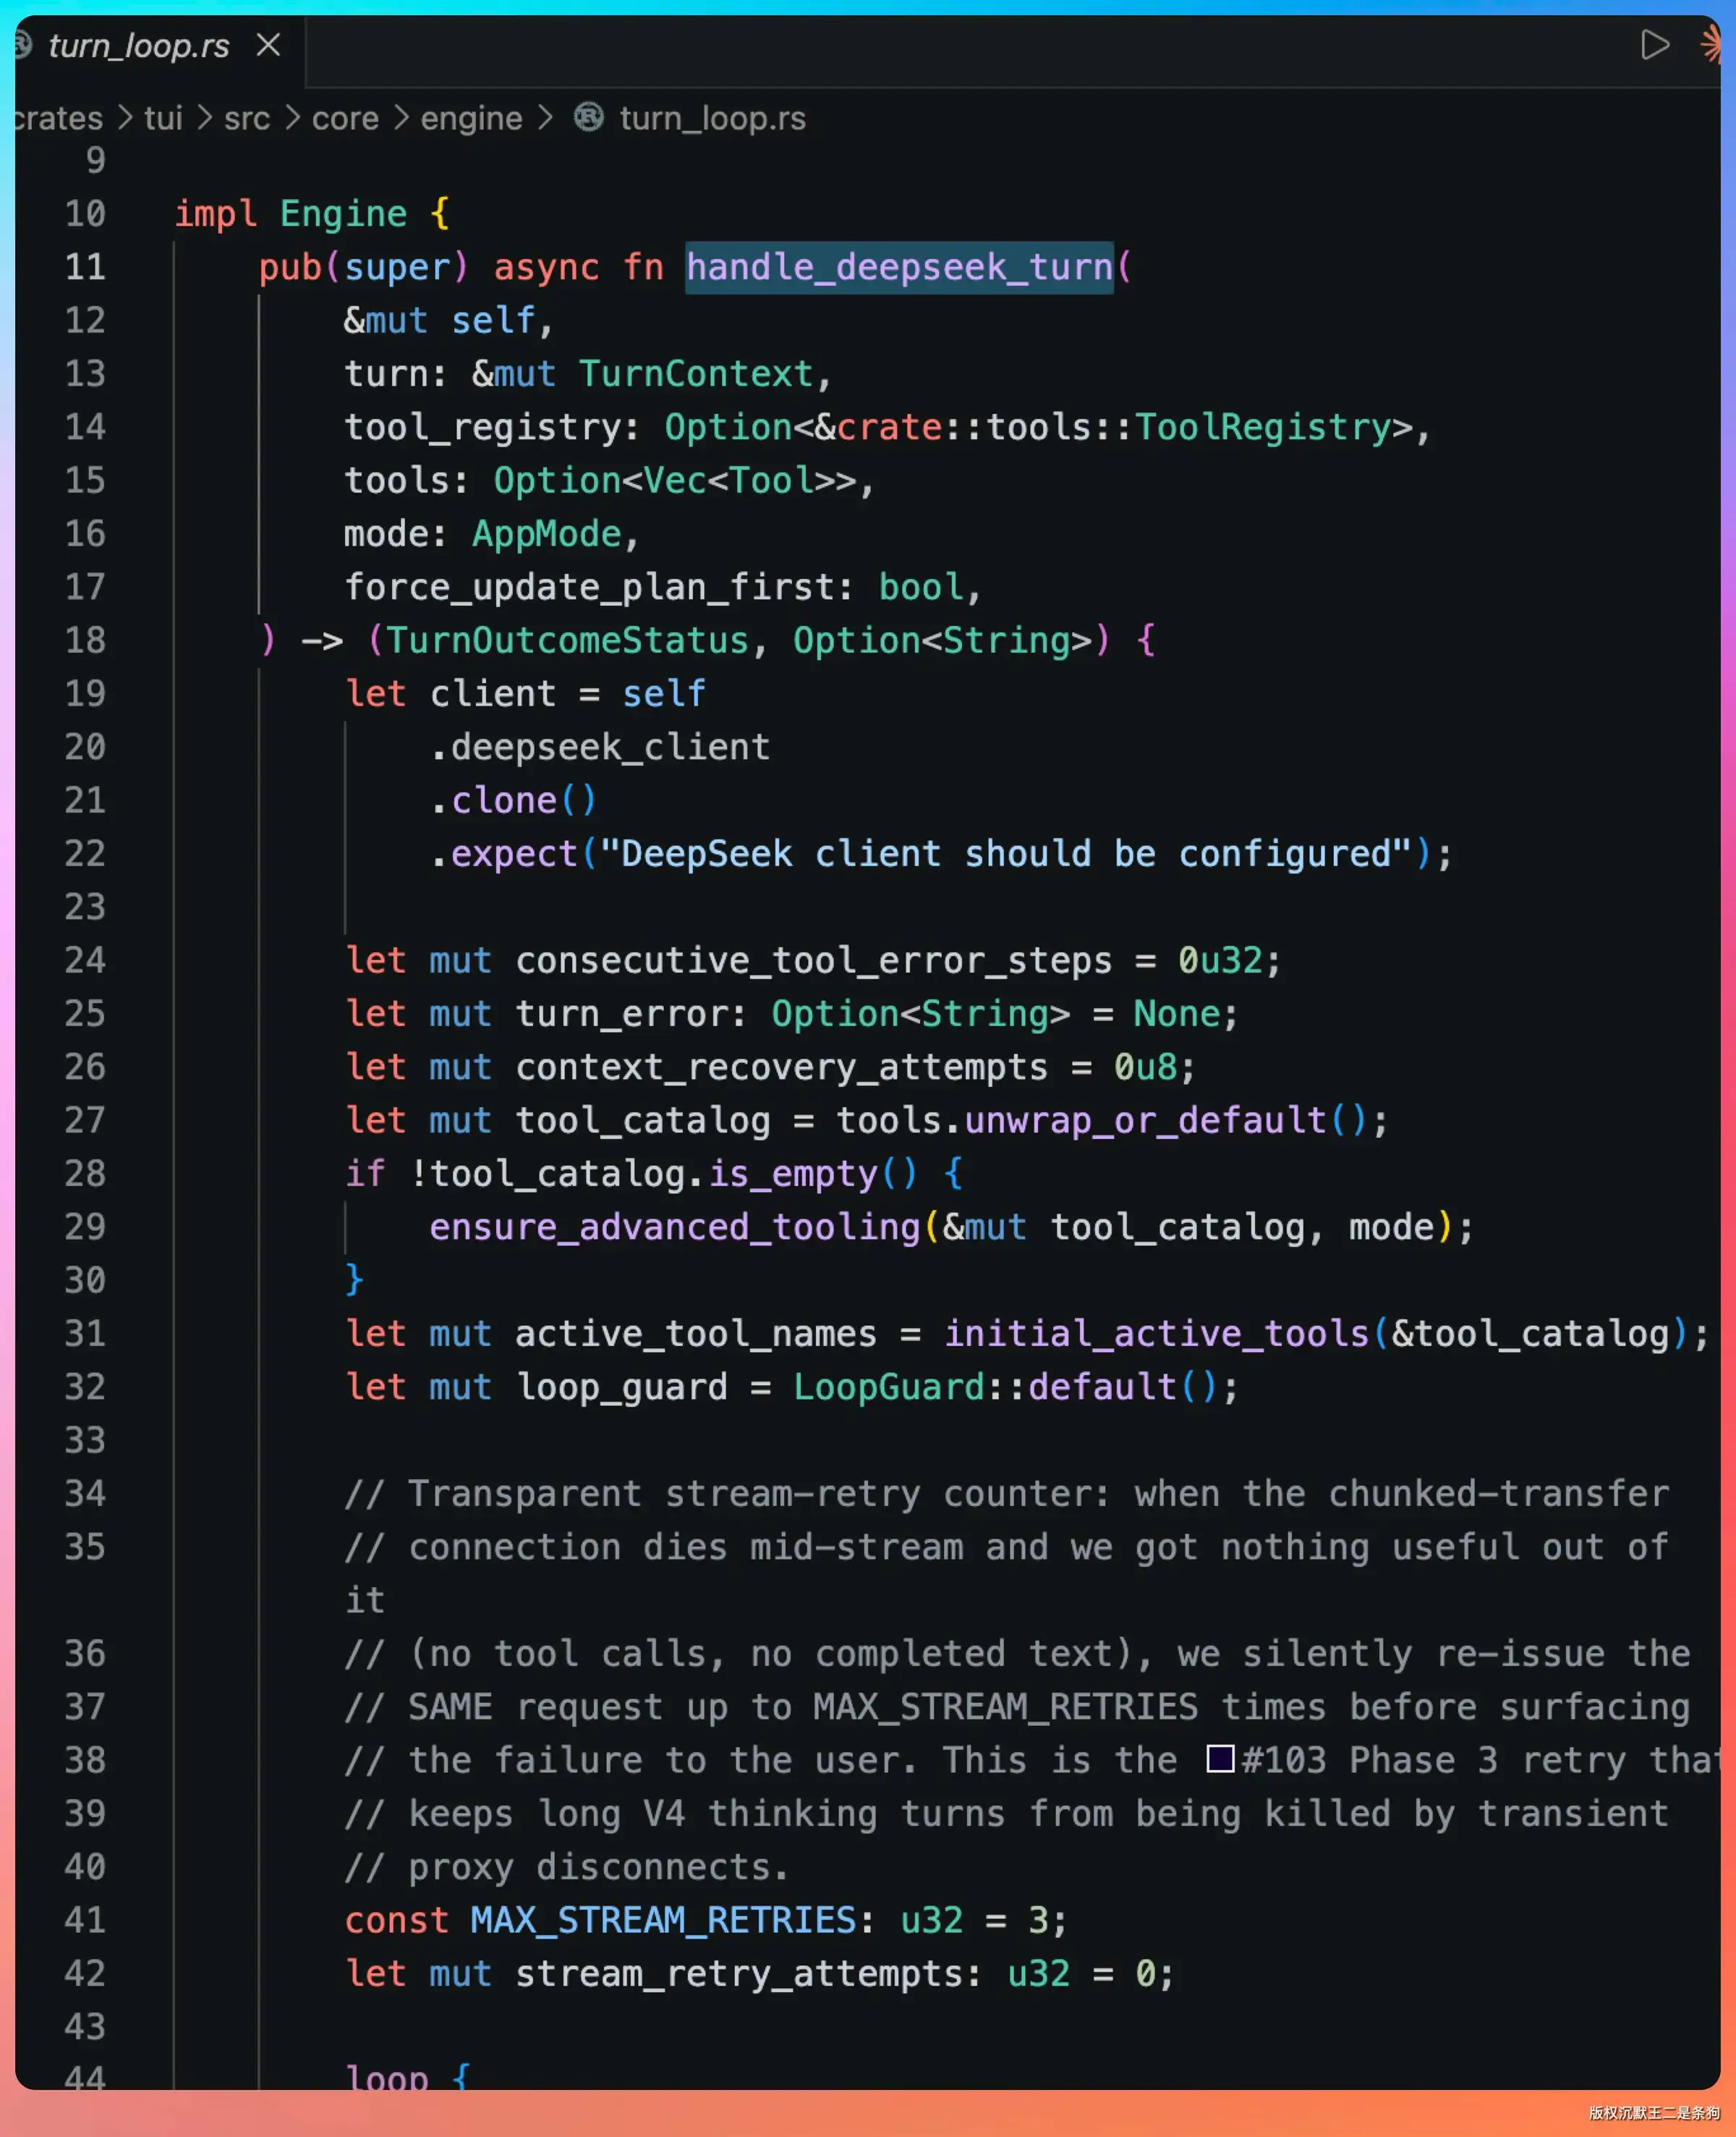
Task: Click the MAX_STREAM_RETRIES constant declaration
Action: point(663,1920)
